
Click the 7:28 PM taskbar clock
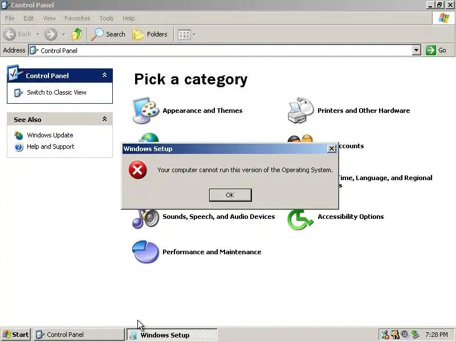click(436, 335)
